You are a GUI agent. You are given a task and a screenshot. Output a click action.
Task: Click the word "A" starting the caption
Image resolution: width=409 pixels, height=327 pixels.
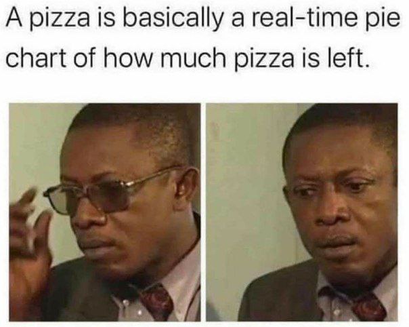click(x=16, y=18)
